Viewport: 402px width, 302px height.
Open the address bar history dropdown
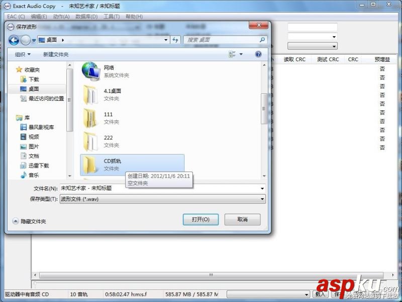coord(166,40)
